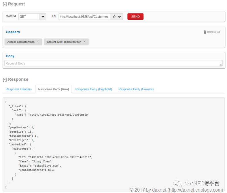Click the Body section title

pos(10,56)
